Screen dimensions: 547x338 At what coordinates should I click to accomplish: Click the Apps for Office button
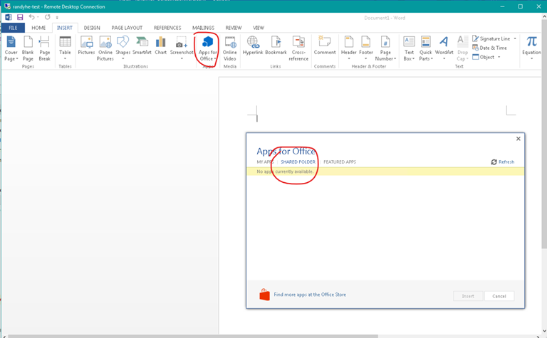tap(207, 48)
